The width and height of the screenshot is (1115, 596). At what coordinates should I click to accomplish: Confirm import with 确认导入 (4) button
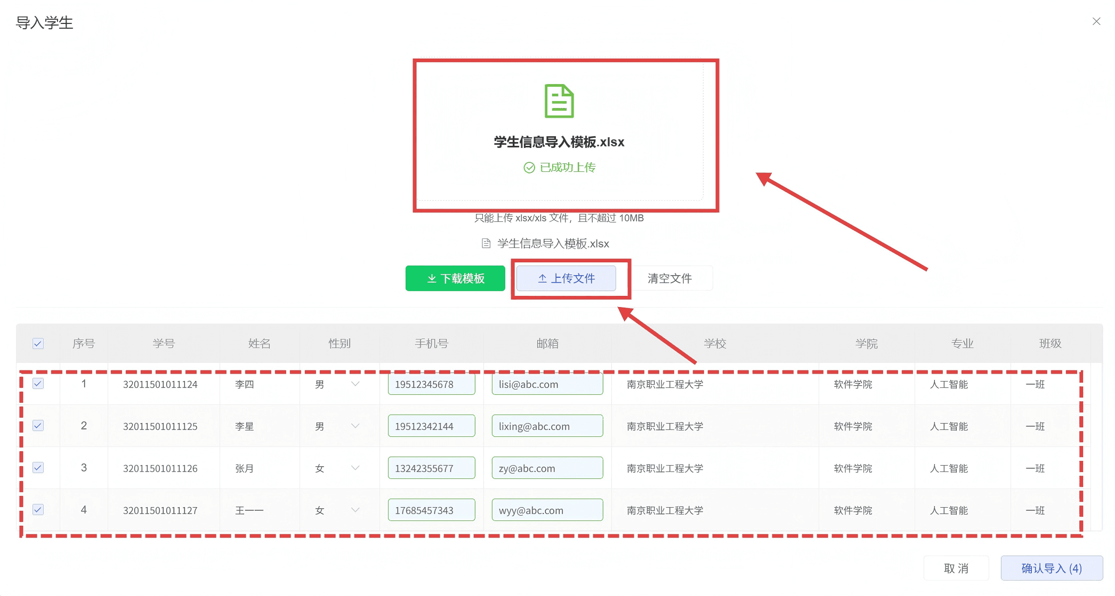(x=1051, y=568)
